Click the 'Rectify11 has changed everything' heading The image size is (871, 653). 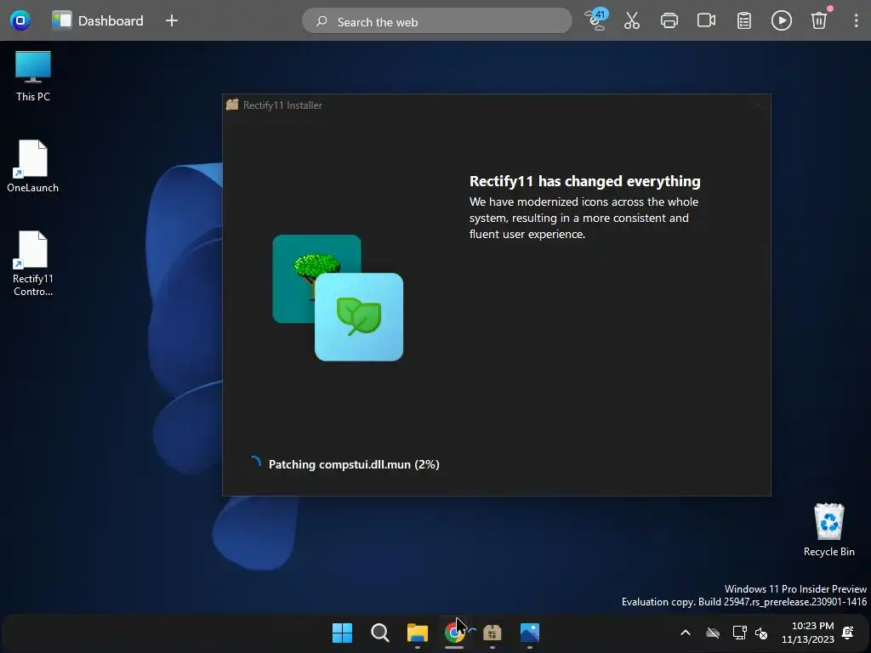click(584, 181)
